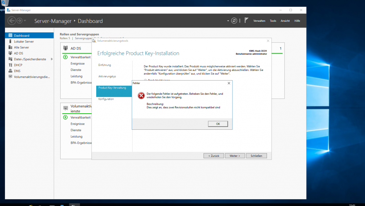Viewport: 365px width, 206px height.
Task: Click the DHCP sidebar icon
Action: [x=10, y=65]
